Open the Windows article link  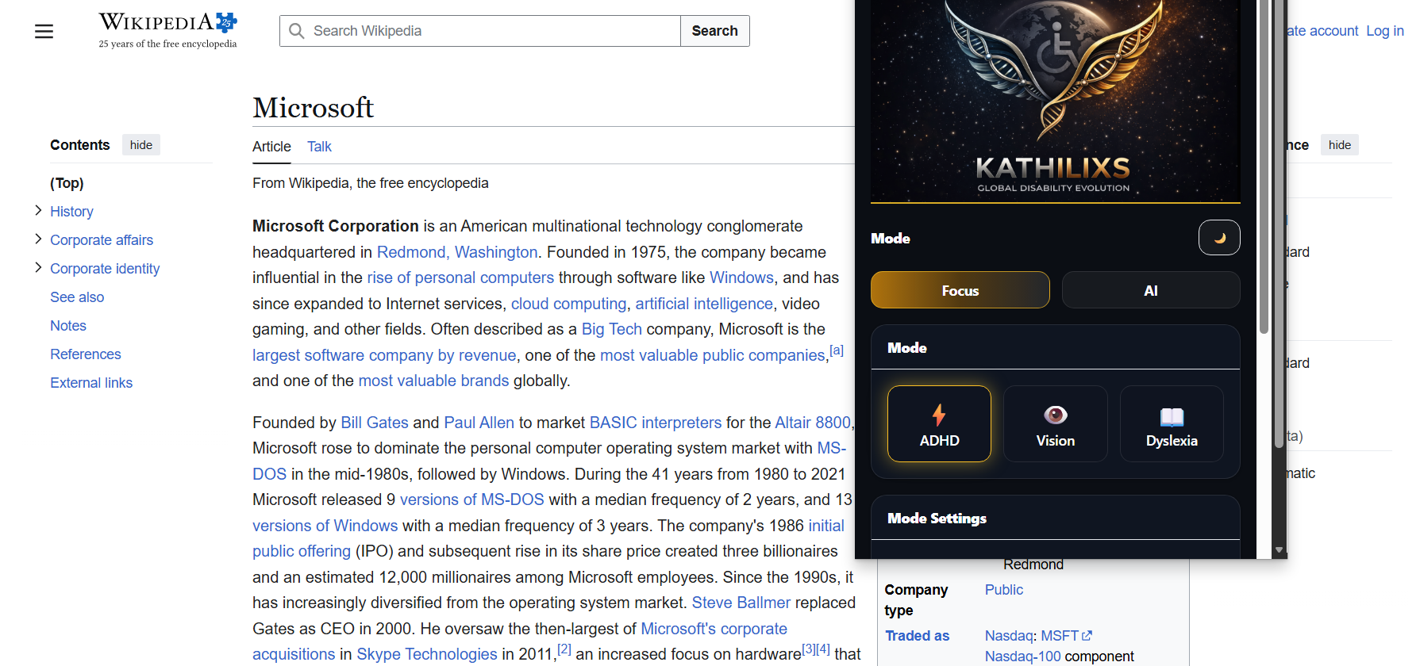[741, 277]
